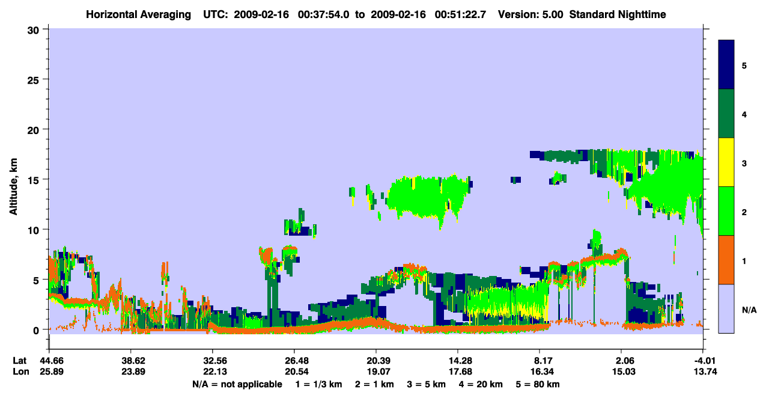Image resolution: width=781 pixels, height=401 pixels.
Task: Click the longitude value 20.54
Action: (x=294, y=372)
